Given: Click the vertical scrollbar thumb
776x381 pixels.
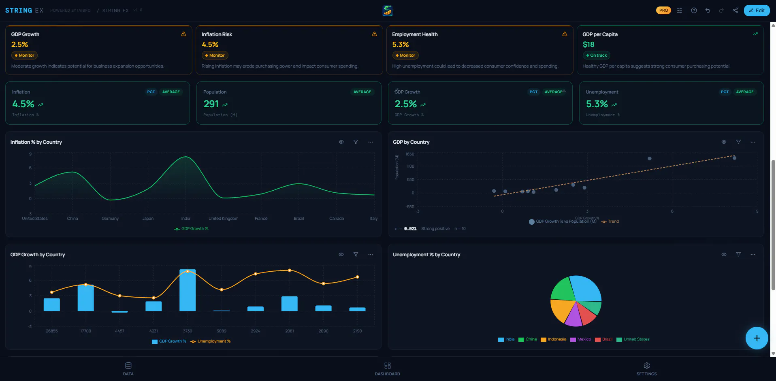Looking at the screenshot, I should [x=773, y=225].
